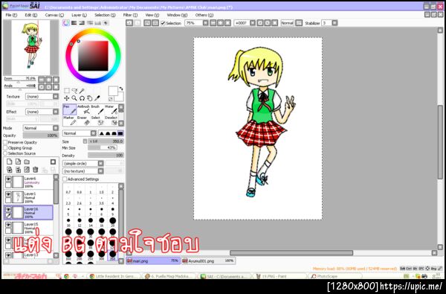Enable Preserve Opacity checkbox

pyautogui.click(x=5, y=142)
